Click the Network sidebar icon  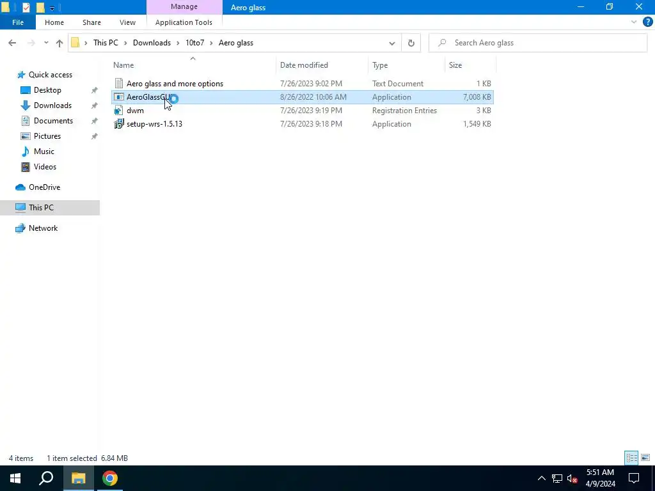coord(20,228)
